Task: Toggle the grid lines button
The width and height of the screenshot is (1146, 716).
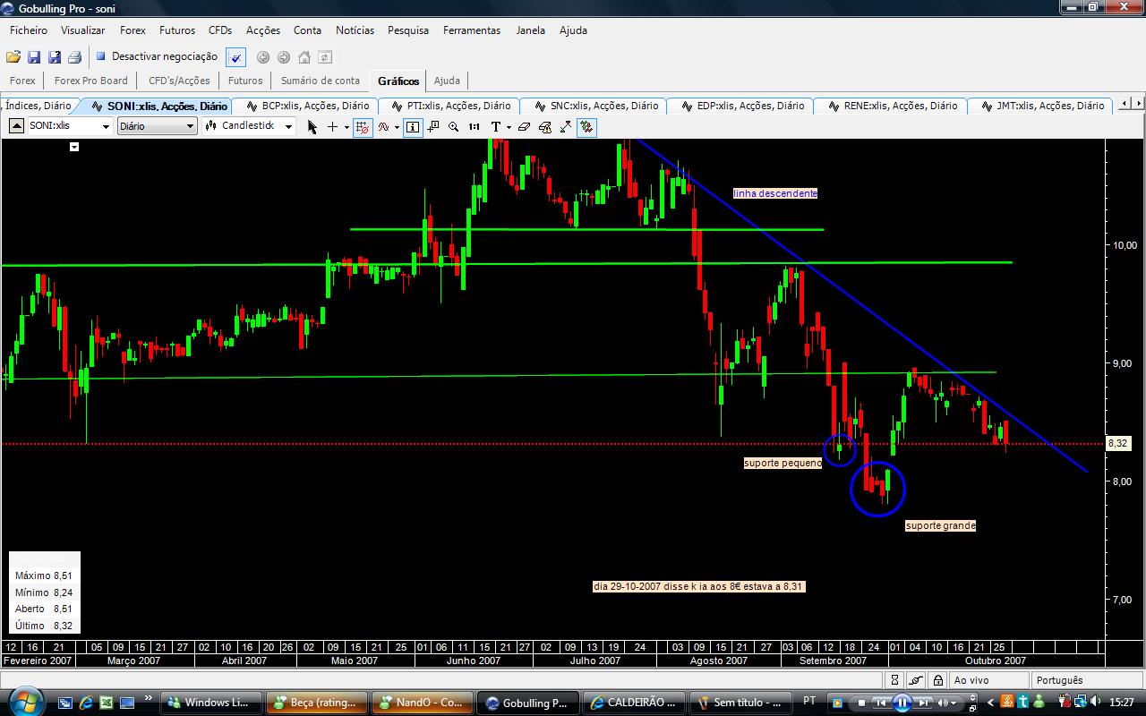Action: (363, 126)
